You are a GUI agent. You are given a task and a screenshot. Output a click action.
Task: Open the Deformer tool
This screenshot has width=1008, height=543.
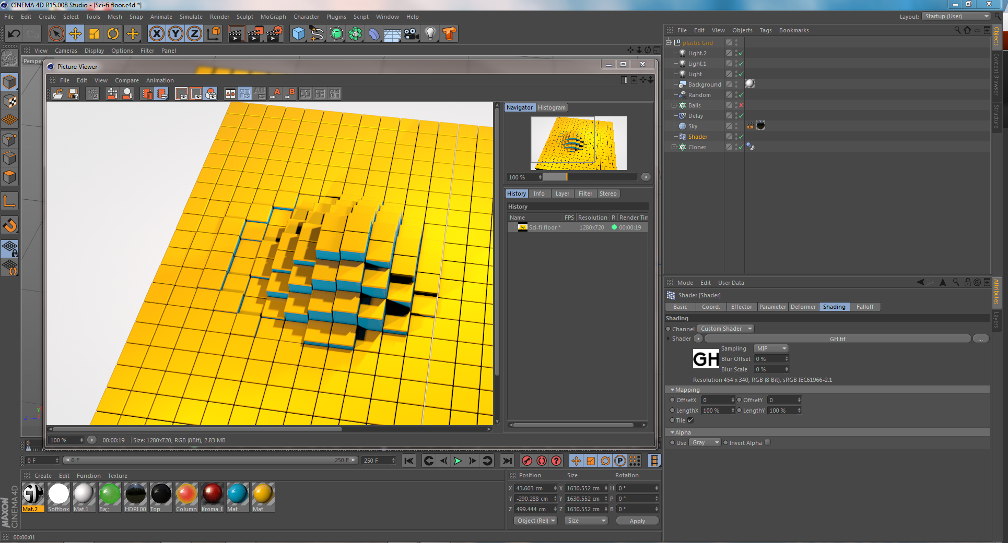point(374,34)
